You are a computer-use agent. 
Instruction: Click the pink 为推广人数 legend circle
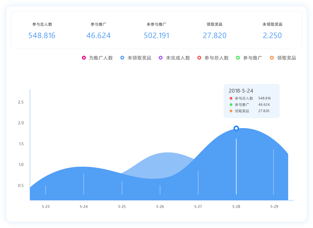pyautogui.click(x=84, y=58)
